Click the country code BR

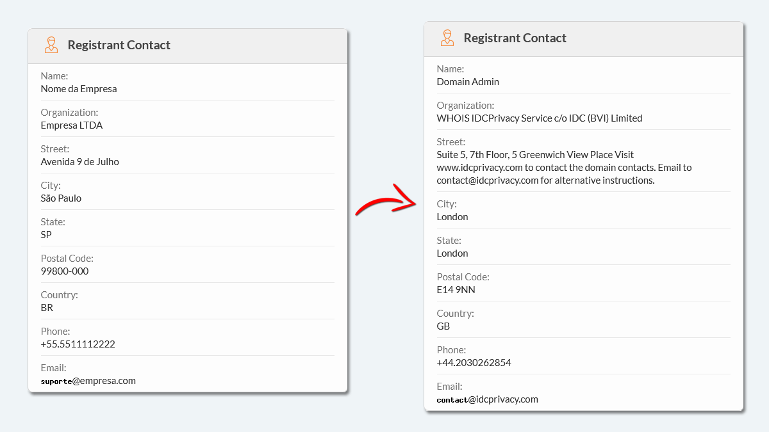[47, 308]
